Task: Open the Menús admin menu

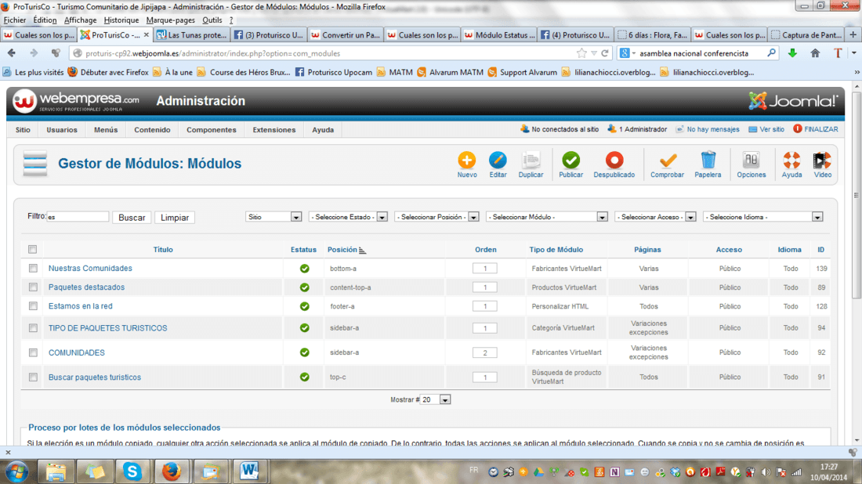Action: point(106,130)
